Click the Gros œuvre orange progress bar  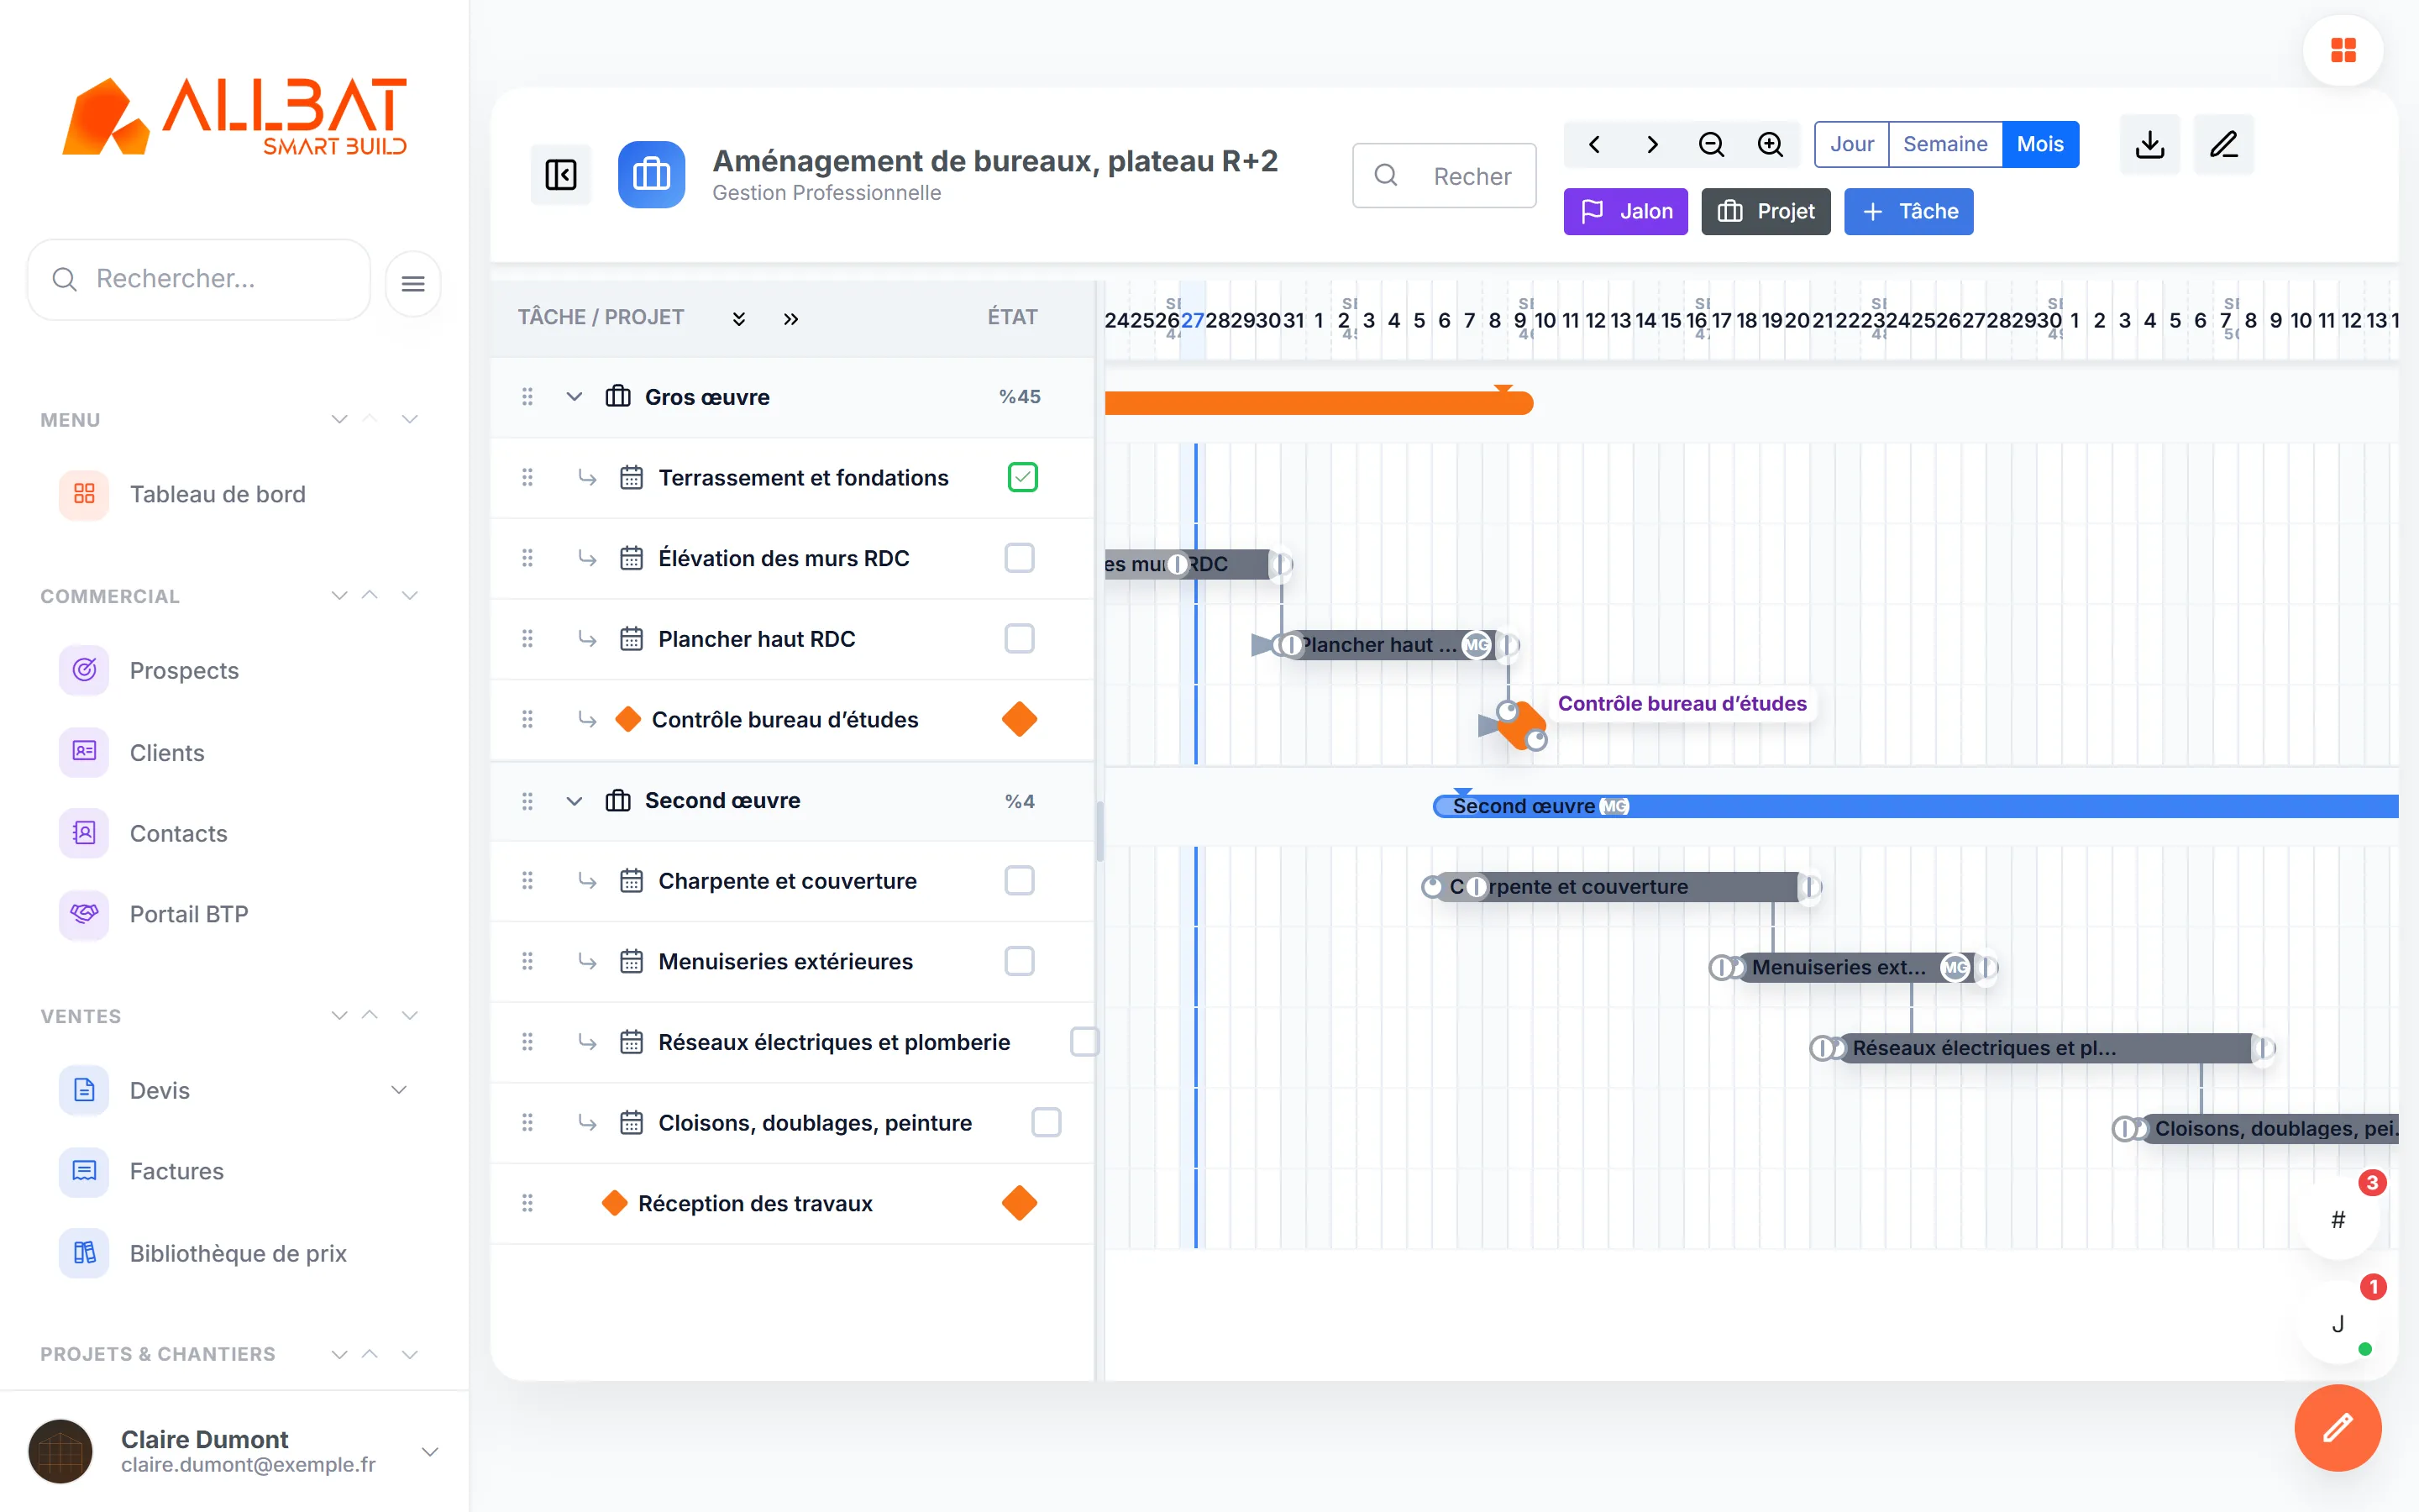[1320, 403]
